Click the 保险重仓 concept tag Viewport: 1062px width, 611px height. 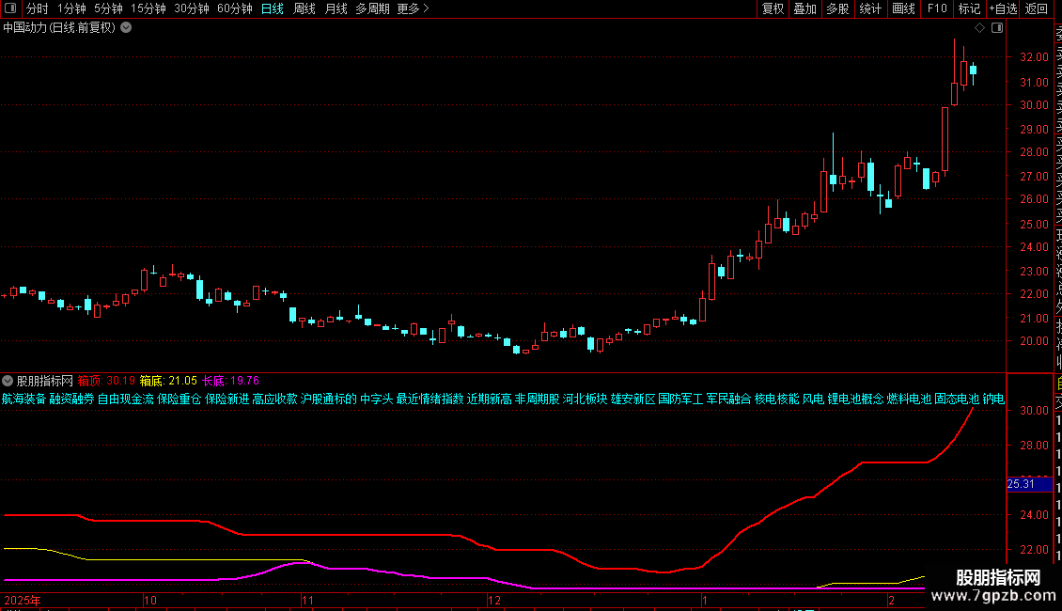(x=179, y=399)
